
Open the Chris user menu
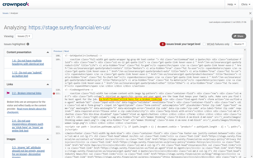(x=246, y=4)
